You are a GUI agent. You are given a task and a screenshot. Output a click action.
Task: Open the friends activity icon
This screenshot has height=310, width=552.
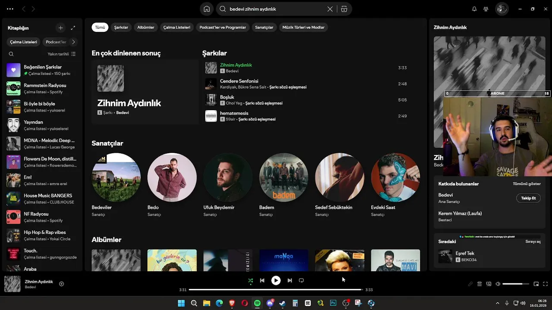(x=486, y=9)
